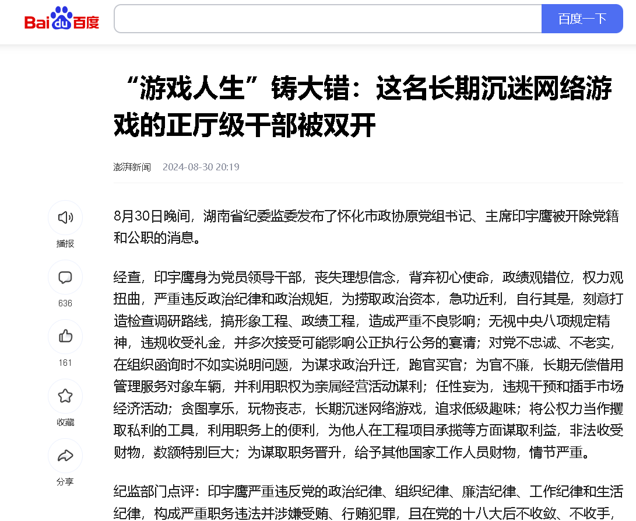Click the paragraph beginning with 经查
The height and width of the screenshot is (521, 636).
click(368, 365)
